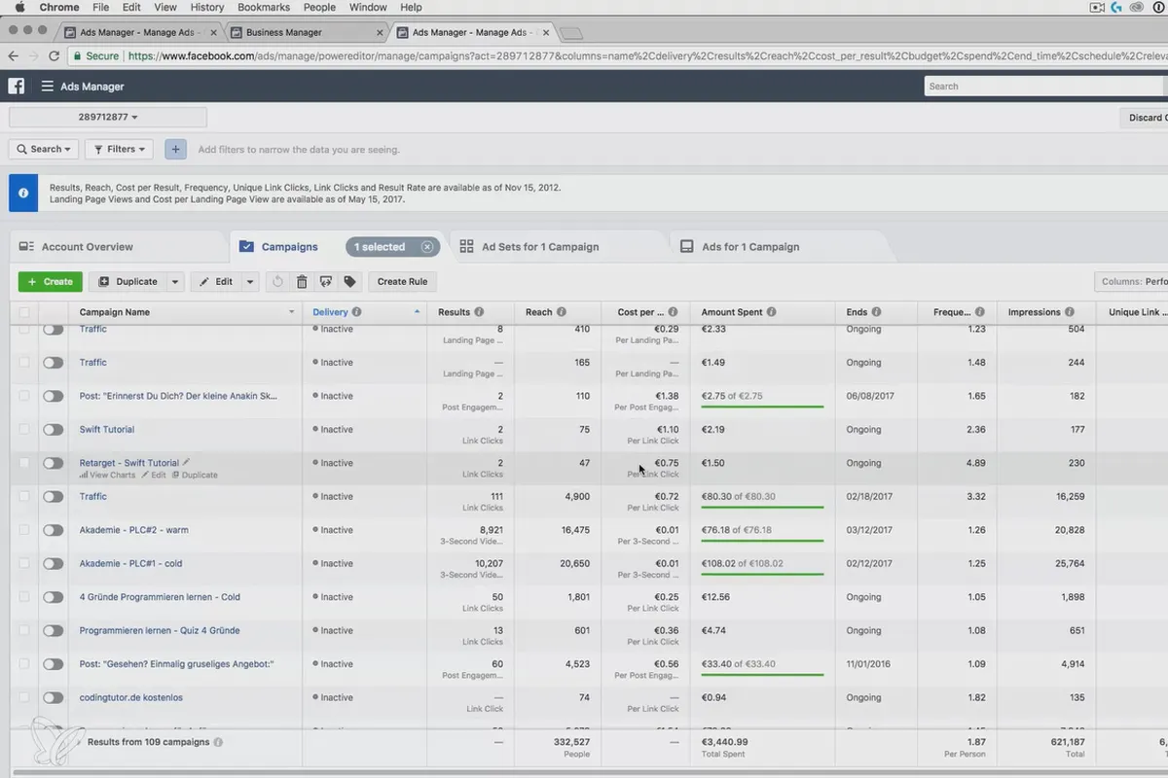Viewport: 1168px width, 778px height.
Task: Click the tag label icon
Action: point(350,282)
